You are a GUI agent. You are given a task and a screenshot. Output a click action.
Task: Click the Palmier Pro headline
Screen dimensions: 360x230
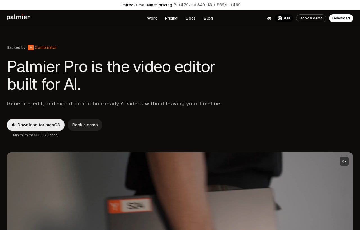111,75
